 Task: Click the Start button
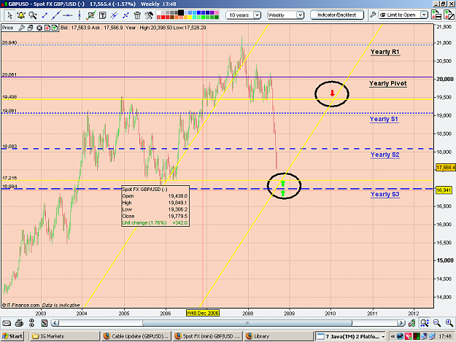coord(12,336)
